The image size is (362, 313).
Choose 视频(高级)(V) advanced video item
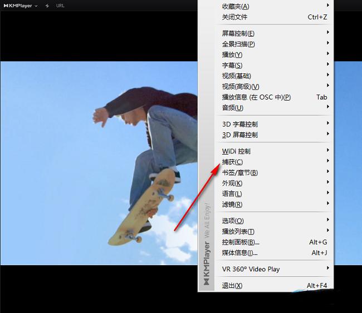tap(241, 86)
